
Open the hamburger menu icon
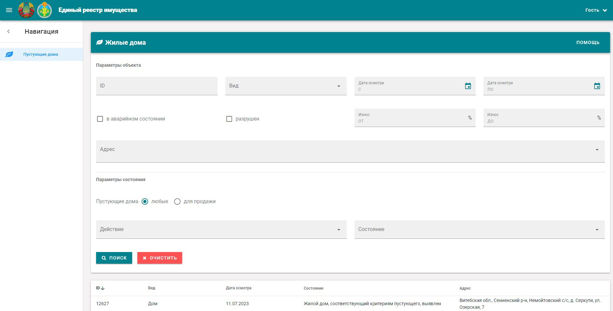[9, 10]
